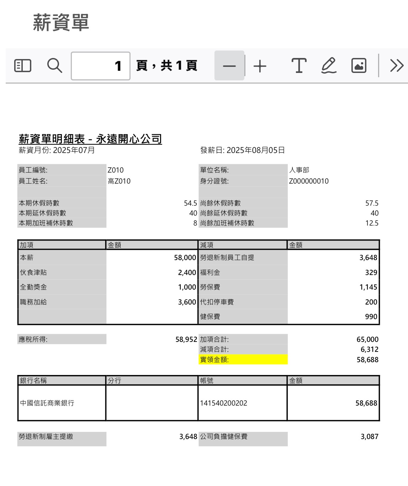Viewport: 408px width, 486px height.
Task: Expand more tools with double chevron
Action: pyautogui.click(x=397, y=66)
